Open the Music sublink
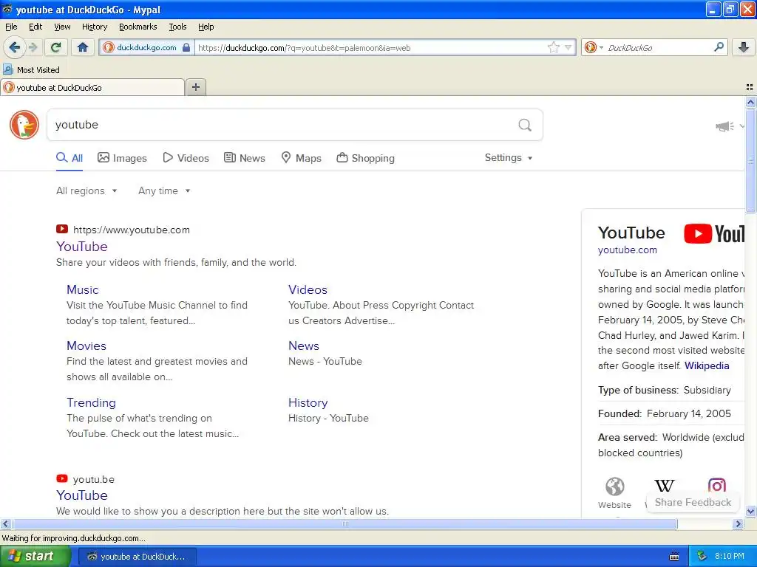 [83, 289]
